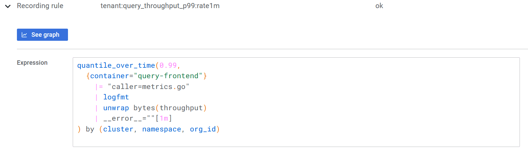Viewport: 528px width, 152px height.
Task: Click the "caller=metrics.go" line filter
Action: tap(148, 87)
